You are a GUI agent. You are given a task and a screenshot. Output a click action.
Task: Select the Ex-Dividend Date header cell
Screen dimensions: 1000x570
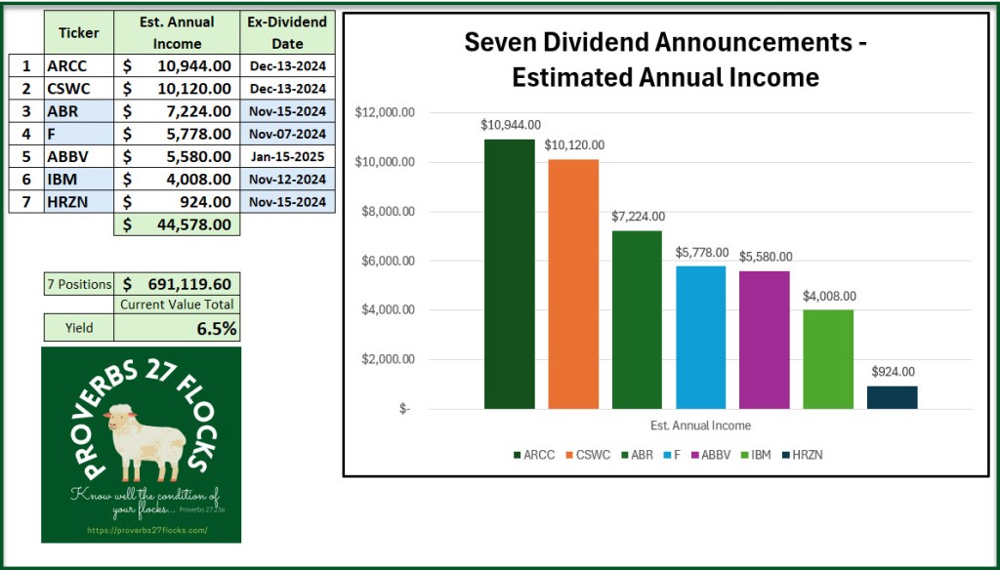pyautogui.click(x=287, y=32)
